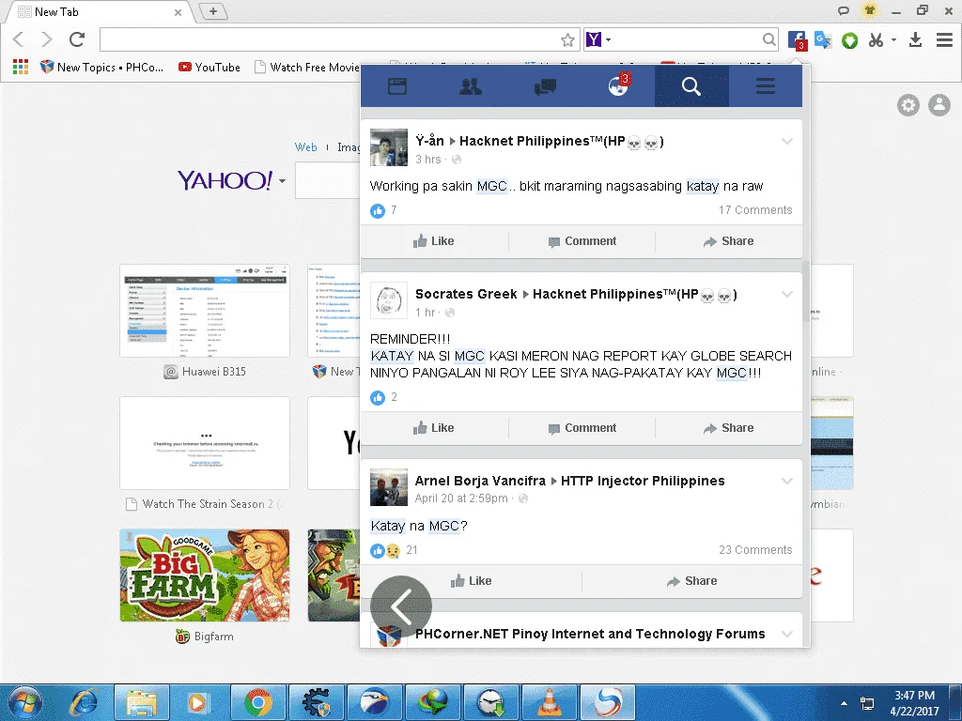This screenshot has width=962, height=721.
Task: Open 23 Comments on Arnel post
Action: (x=755, y=550)
